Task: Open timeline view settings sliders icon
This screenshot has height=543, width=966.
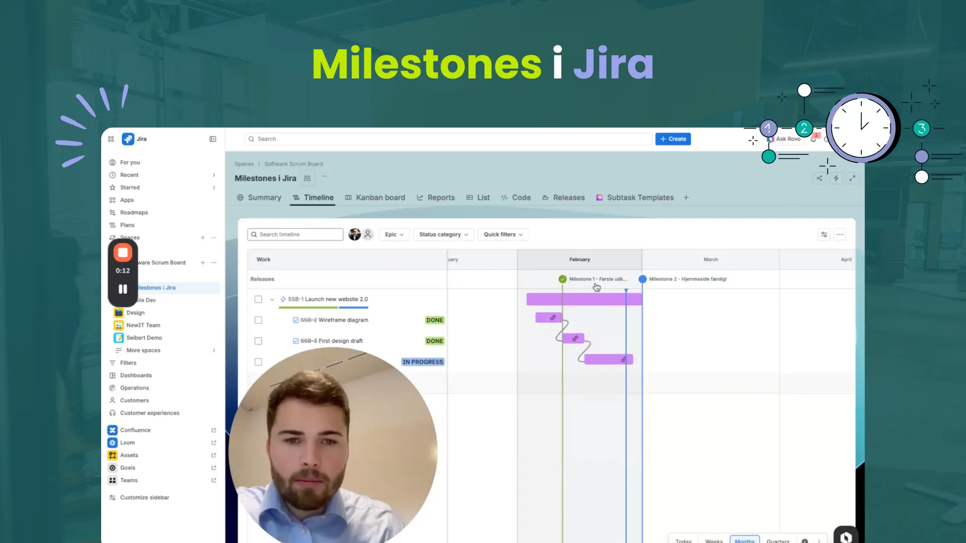Action: coord(824,234)
